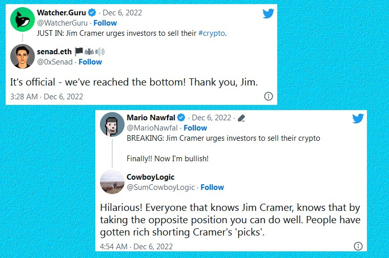Open Watcher.Guru orca profile avatar

click(23, 21)
